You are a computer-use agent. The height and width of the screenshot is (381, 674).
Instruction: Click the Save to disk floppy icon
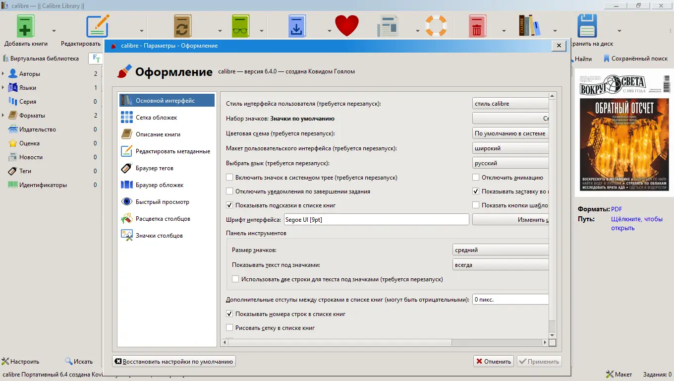(x=587, y=26)
